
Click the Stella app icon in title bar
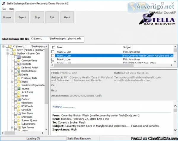pyautogui.click(x=4, y=4)
